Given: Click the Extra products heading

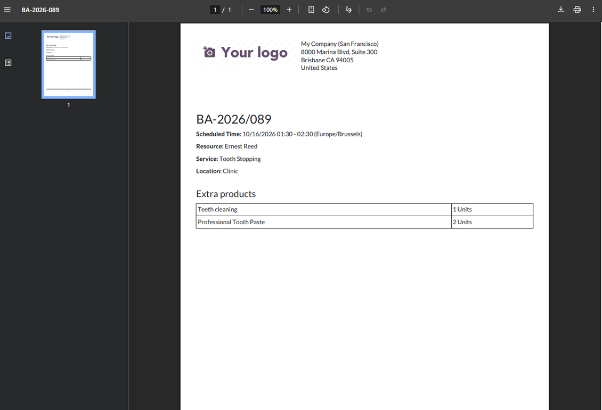Looking at the screenshot, I should (x=226, y=194).
